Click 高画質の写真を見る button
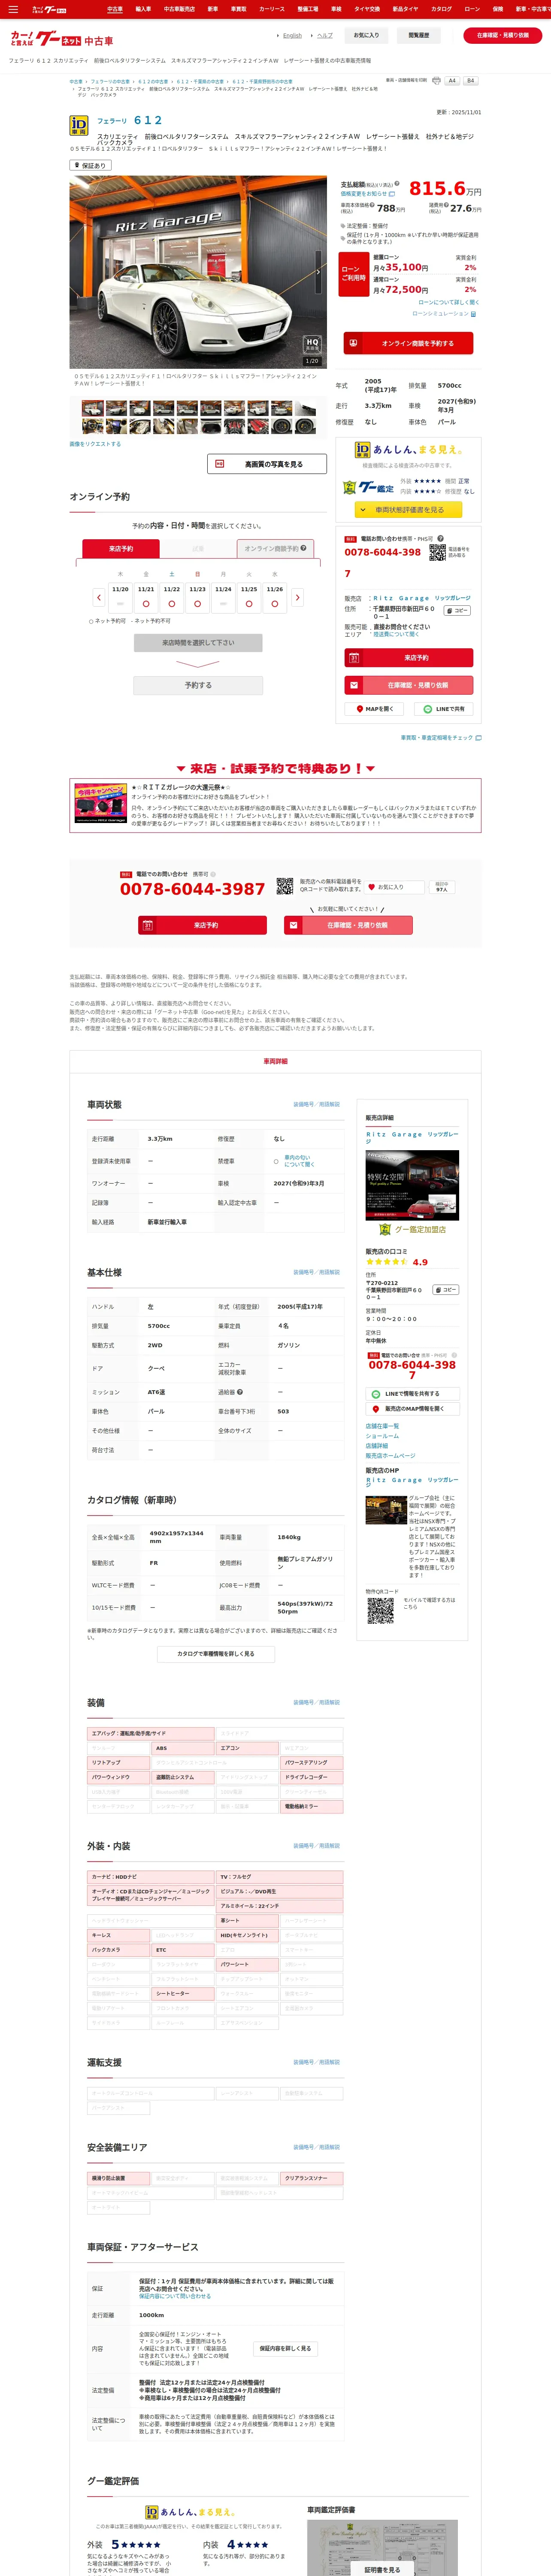This screenshot has width=551, height=2576. click(267, 464)
